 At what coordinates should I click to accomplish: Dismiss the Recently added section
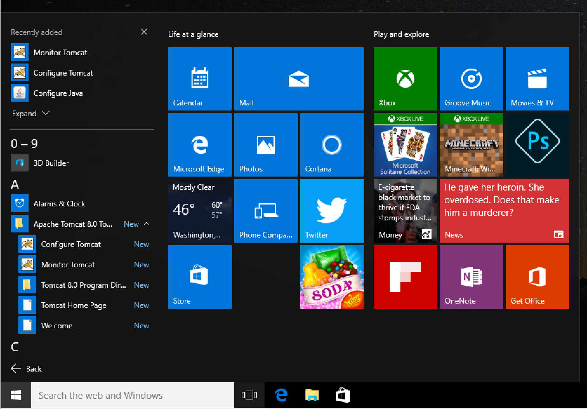click(x=144, y=32)
